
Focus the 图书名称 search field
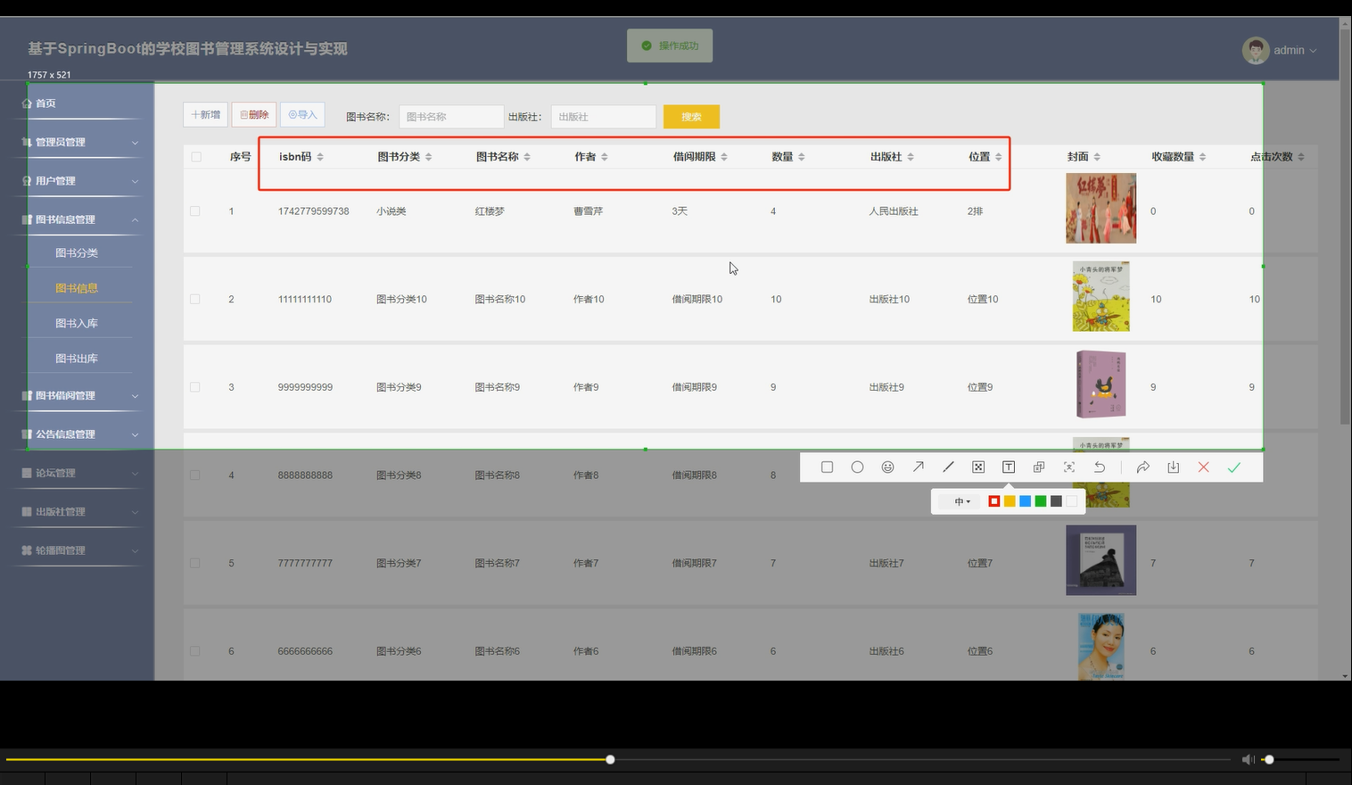[x=451, y=117]
